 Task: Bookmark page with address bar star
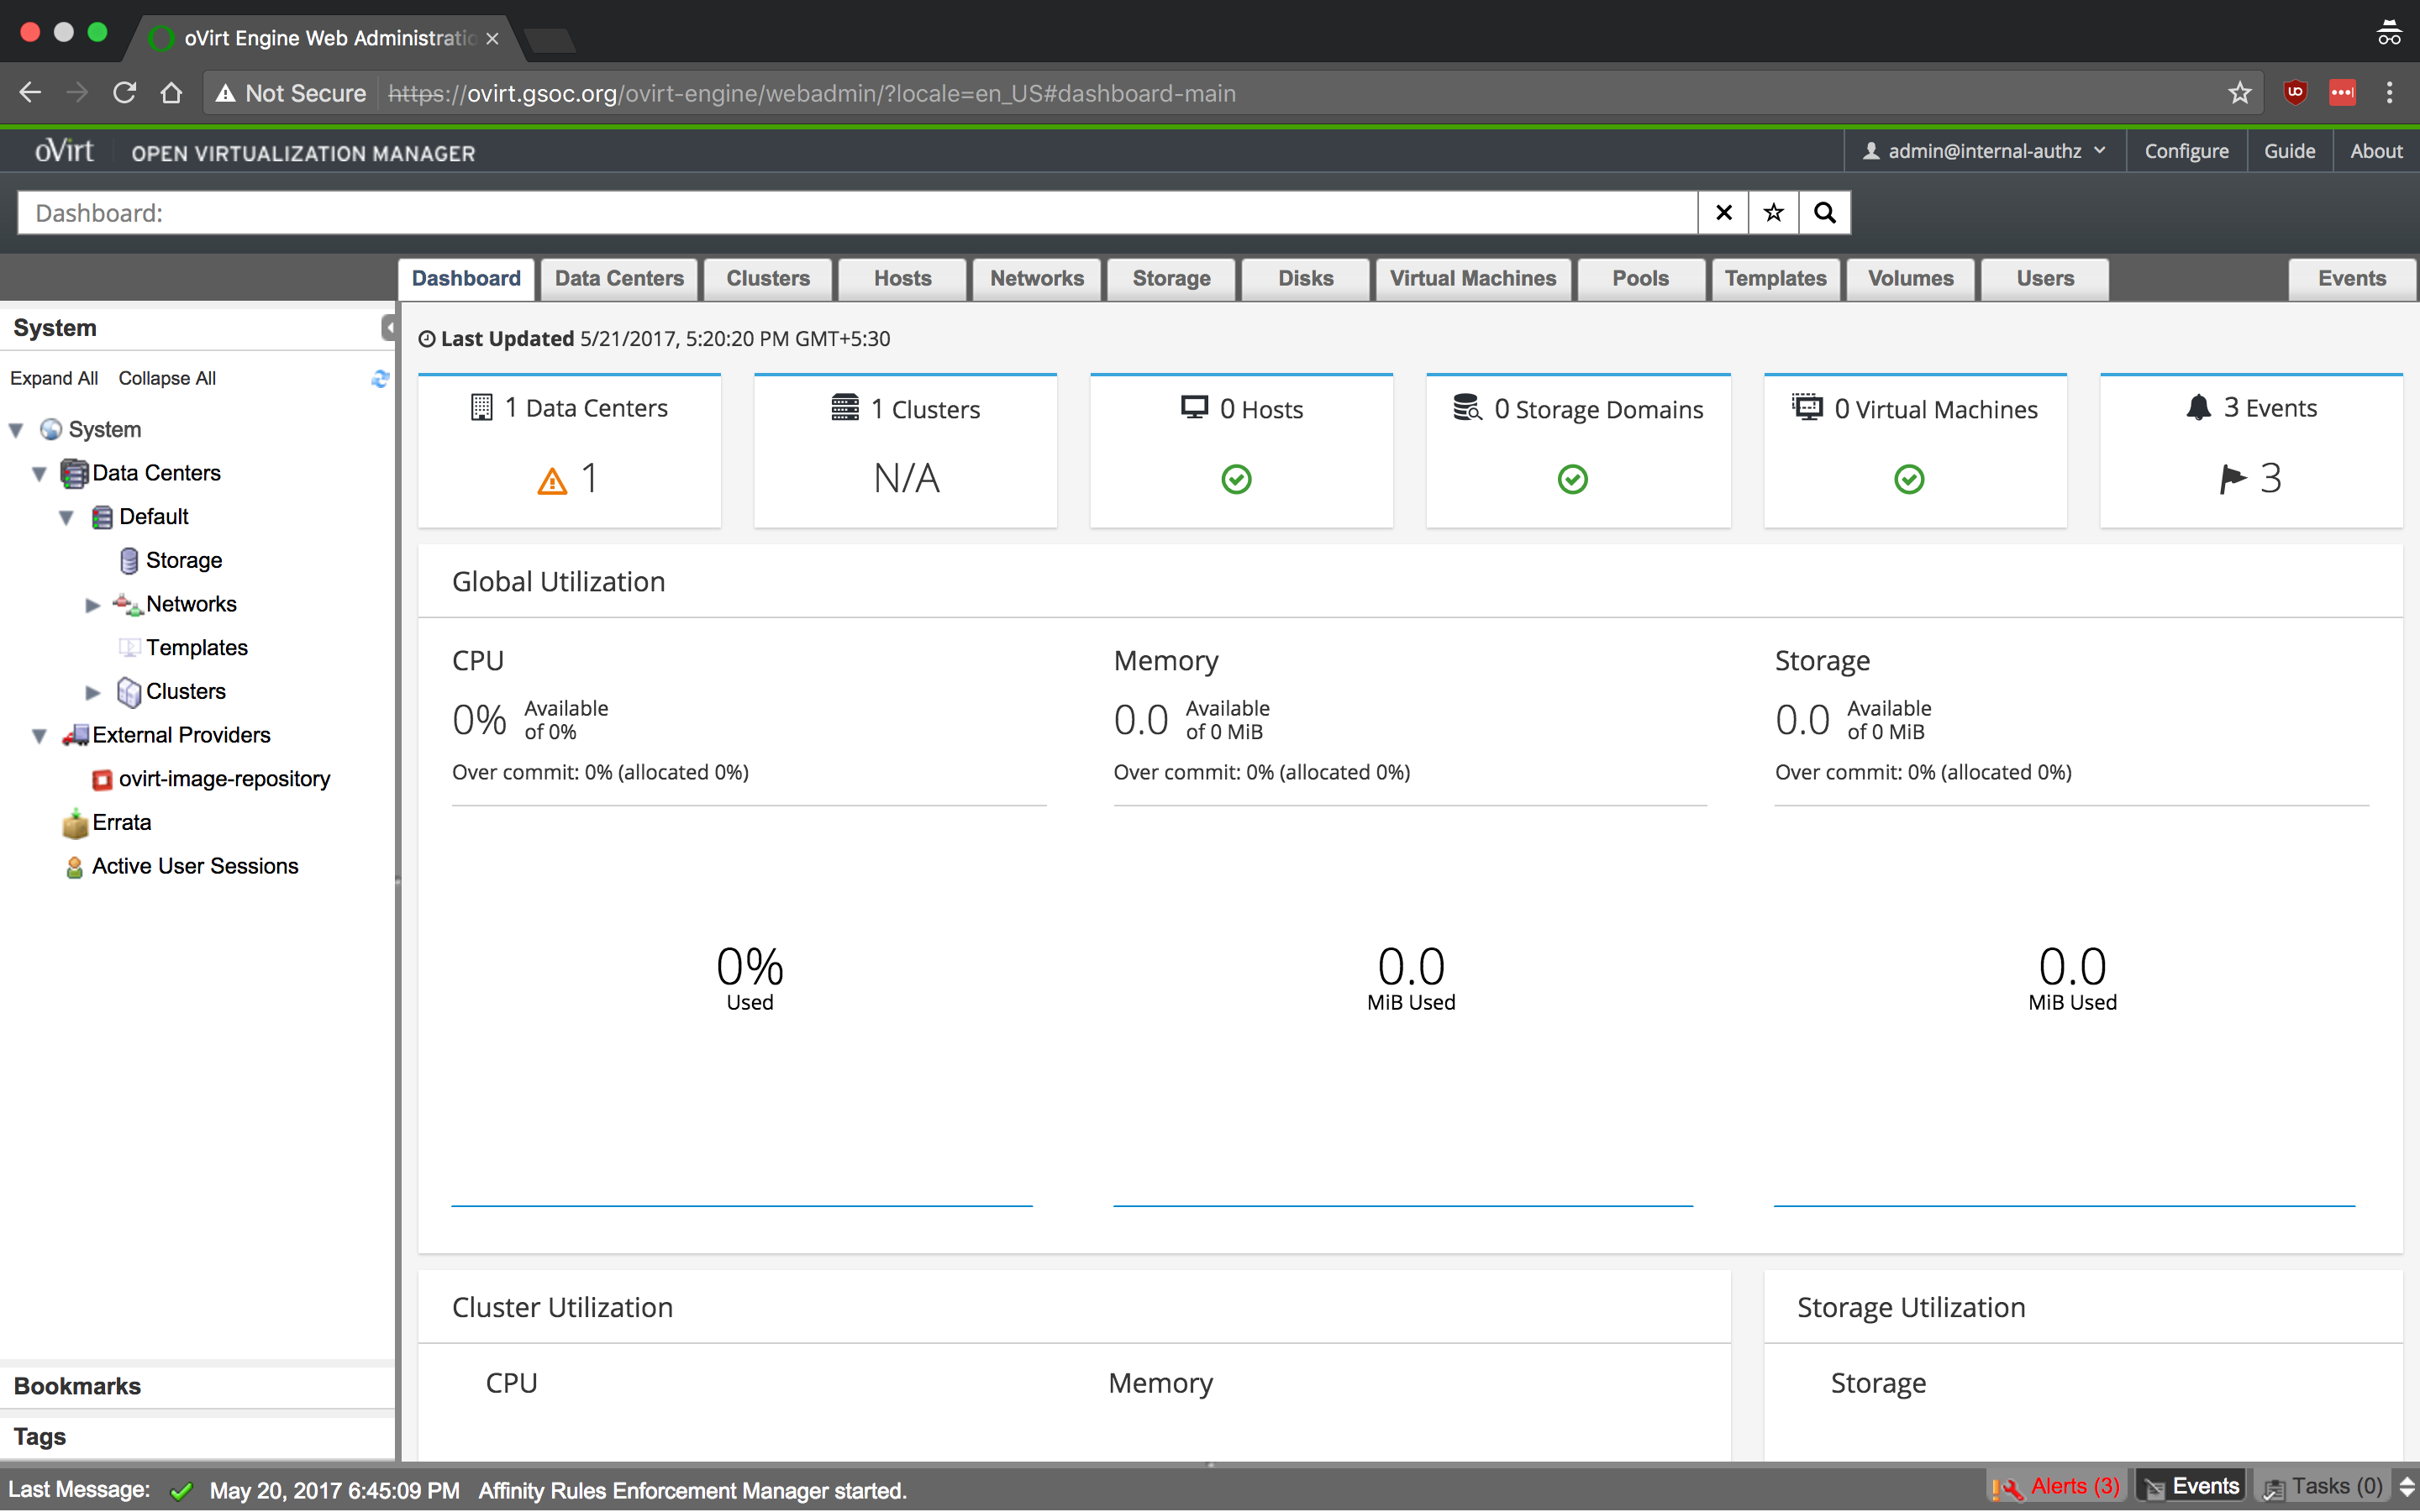[x=2239, y=93]
